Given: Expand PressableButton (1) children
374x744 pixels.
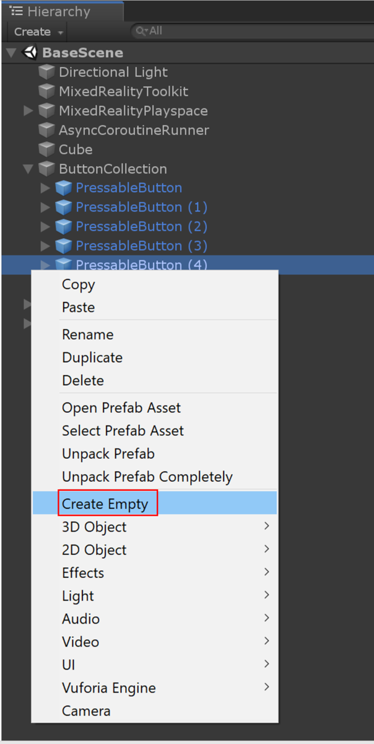Looking at the screenshot, I should [45, 207].
